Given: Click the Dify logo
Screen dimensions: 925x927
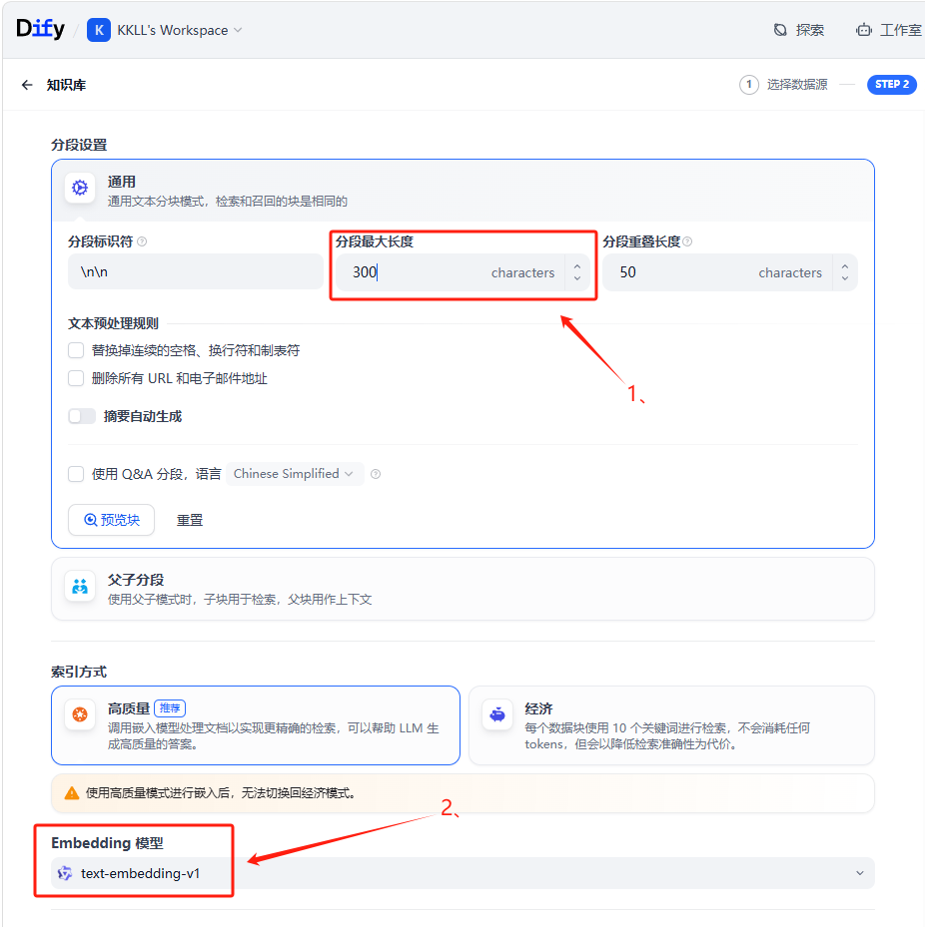Looking at the screenshot, I should pos(40,29).
